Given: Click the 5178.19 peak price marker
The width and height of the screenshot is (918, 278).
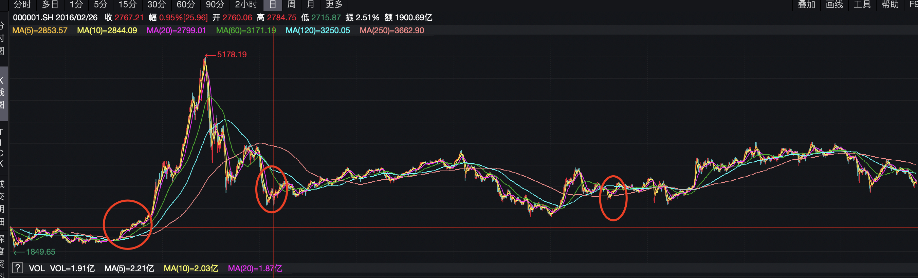Looking at the screenshot, I should 232,55.
